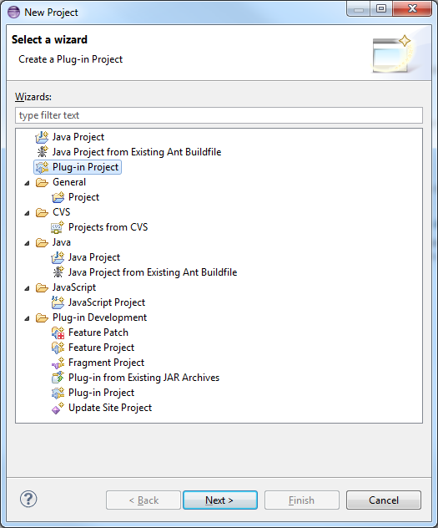Click the Cancel button
438x528 pixels.
pyautogui.click(x=384, y=500)
